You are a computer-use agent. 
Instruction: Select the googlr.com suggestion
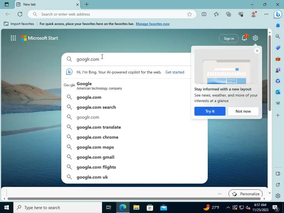click(x=135, y=117)
